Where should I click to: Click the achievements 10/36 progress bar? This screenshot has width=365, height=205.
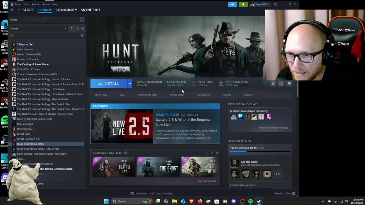(x=241, y=85)
